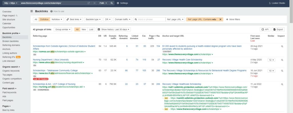Click the API button

pyautogui.click(x=265, y=29)
